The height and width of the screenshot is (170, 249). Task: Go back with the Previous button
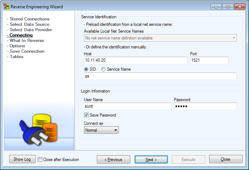point(113,159)
